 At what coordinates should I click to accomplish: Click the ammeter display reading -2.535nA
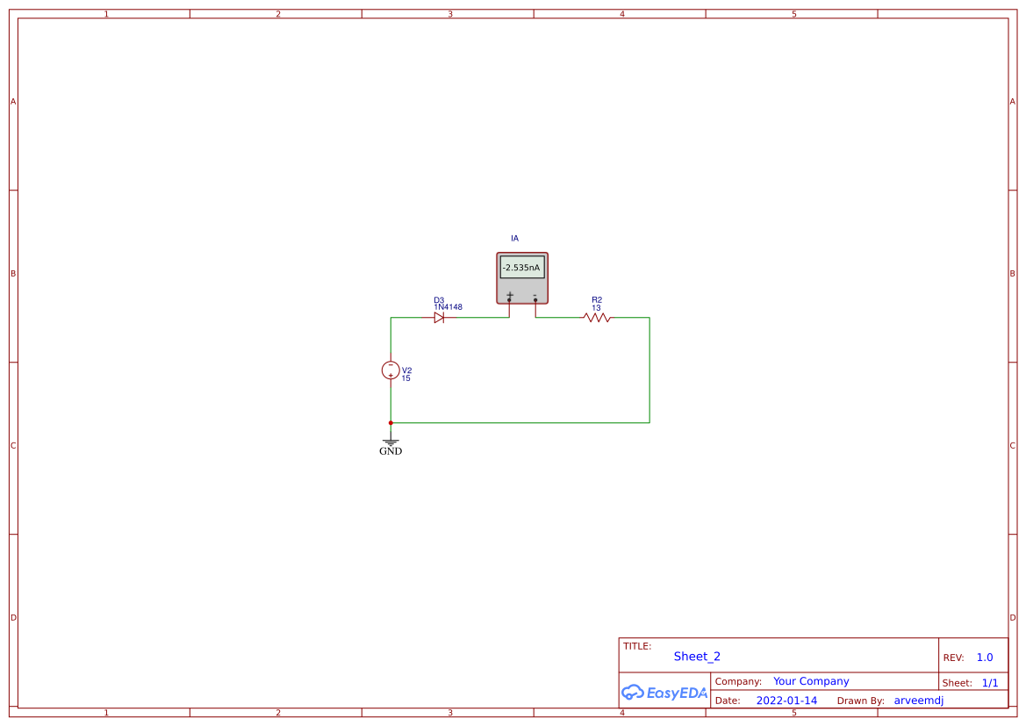[x=521, y=267]
